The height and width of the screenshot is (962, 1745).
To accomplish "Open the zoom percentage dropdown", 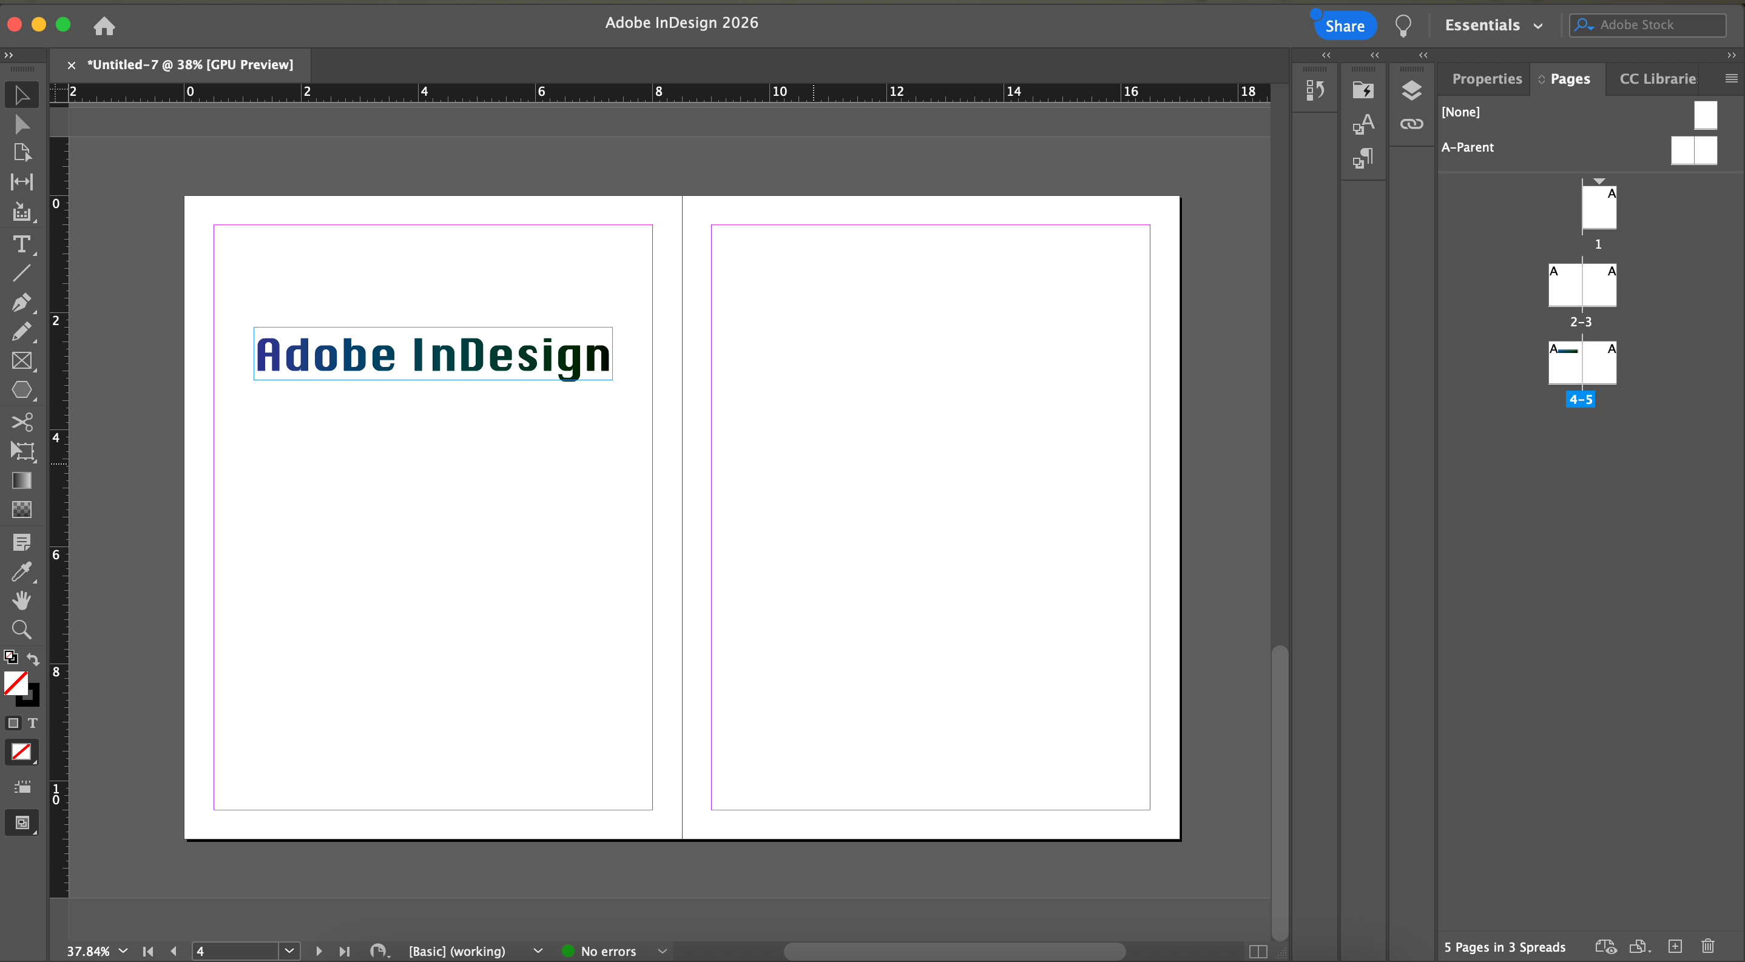I will 123,951.
